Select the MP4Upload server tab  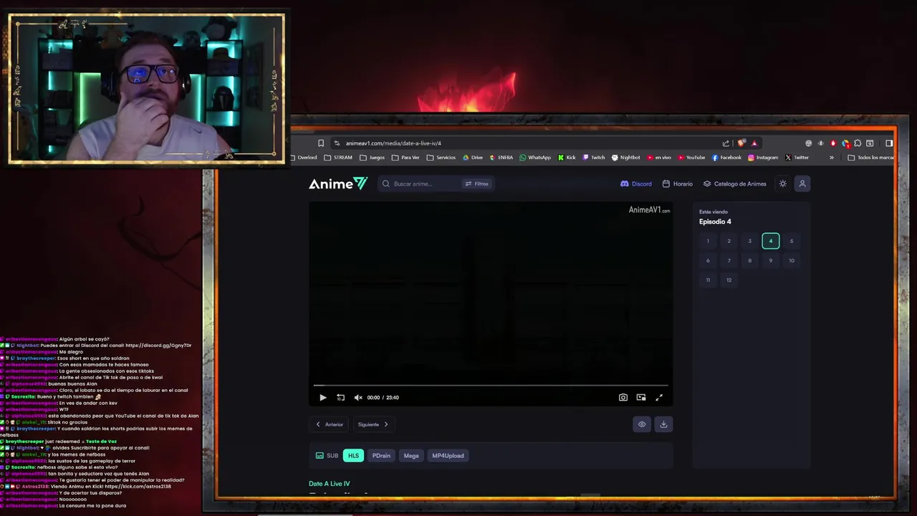(448, 455)
